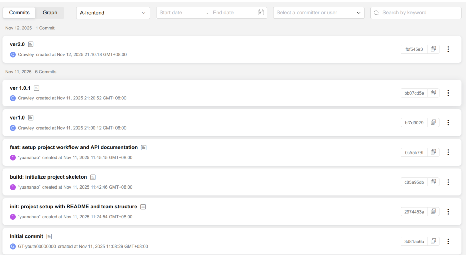Open the ver 1.0.1 commit title
466x255 pixels.
(x=20, y=88)
